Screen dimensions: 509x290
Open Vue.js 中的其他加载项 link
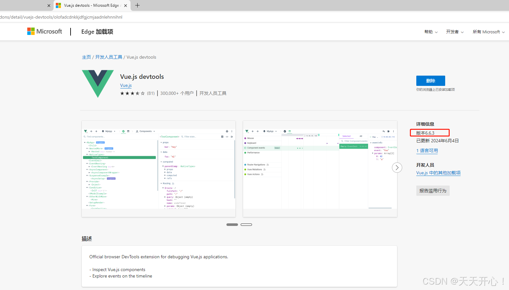tap(438, 173)
